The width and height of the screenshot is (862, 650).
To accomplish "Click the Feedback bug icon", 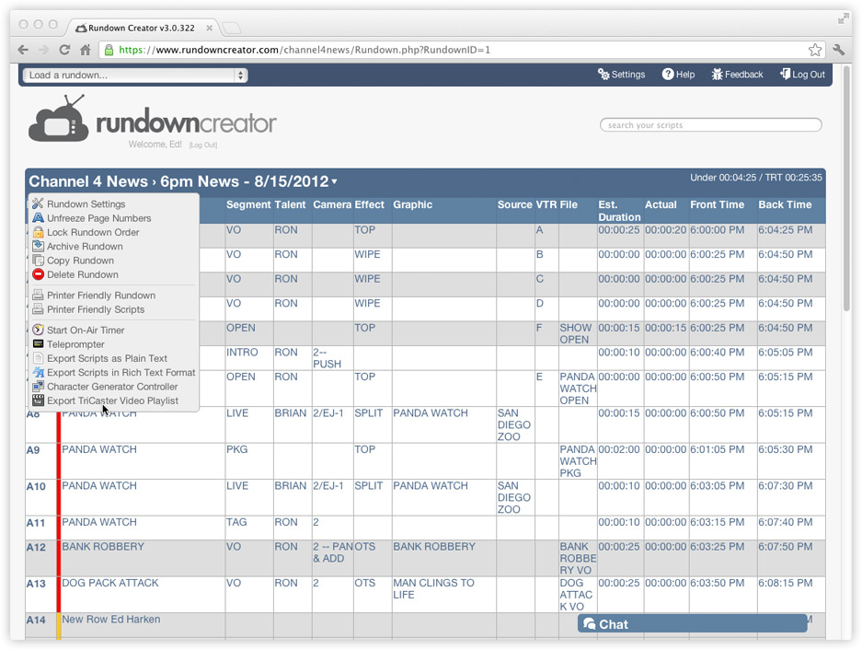I will [717, 75].
